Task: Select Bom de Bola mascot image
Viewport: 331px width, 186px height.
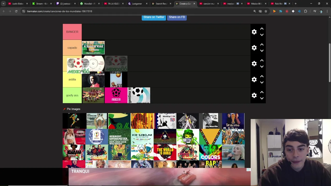Action: (x=142, y=152)
